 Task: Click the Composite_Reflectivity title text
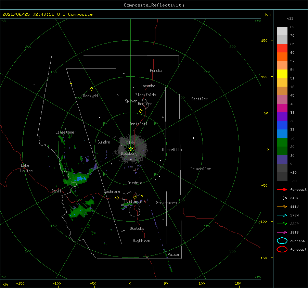[x=154, y=5]
